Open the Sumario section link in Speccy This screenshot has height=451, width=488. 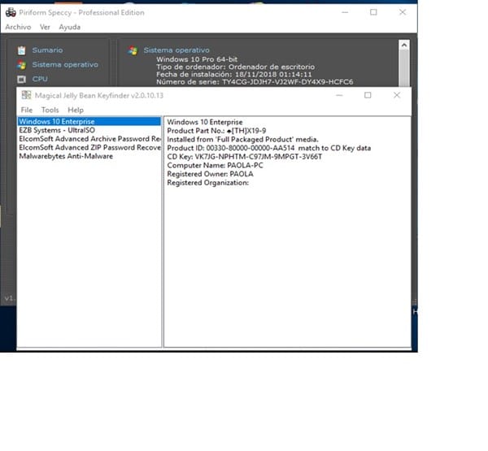[x=47, y=50]
